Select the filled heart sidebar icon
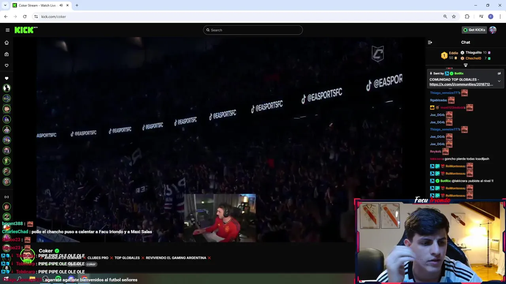Image resolution: width=506 pixels, height=284 pixels. (6, 78)
